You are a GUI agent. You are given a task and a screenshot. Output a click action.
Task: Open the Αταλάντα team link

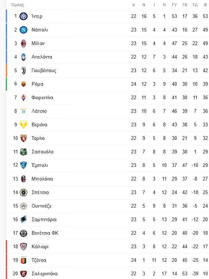pos(42,57)
